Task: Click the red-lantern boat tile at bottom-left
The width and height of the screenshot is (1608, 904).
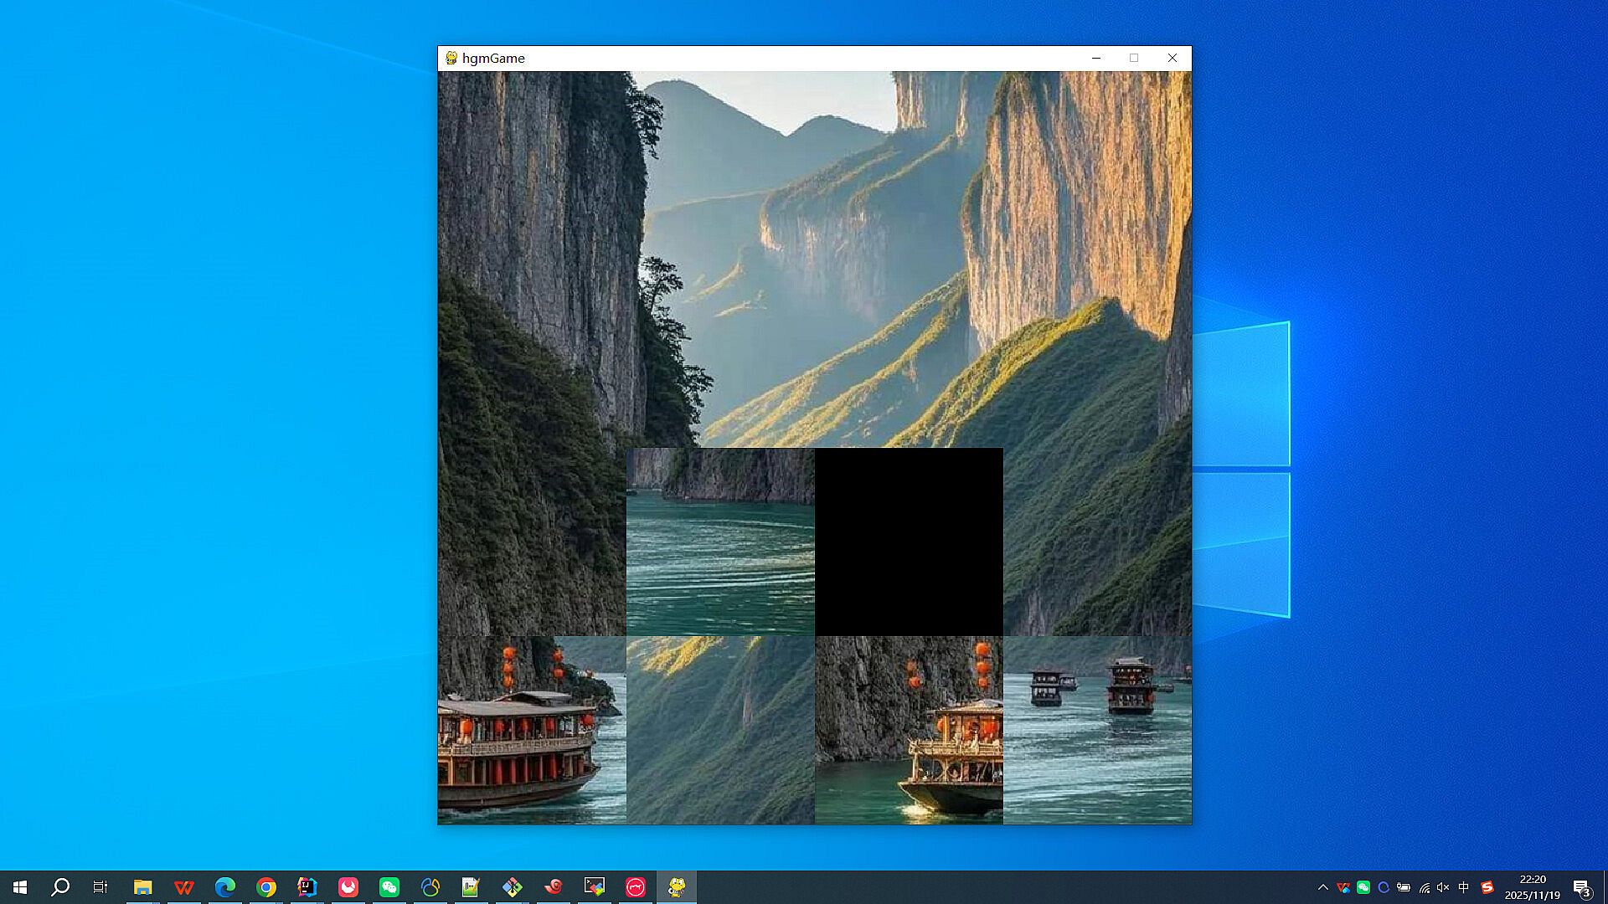Action: point(532,731)
